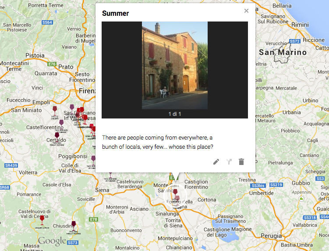The image size is (329, 251).
Task: Select the purple wine glass marker at Castelfiorentino
Action: point(61,124)
